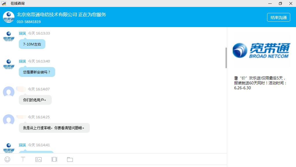Click the message '您是要新安装吗？'
This screenshot has height=167, width=296.
37,72
